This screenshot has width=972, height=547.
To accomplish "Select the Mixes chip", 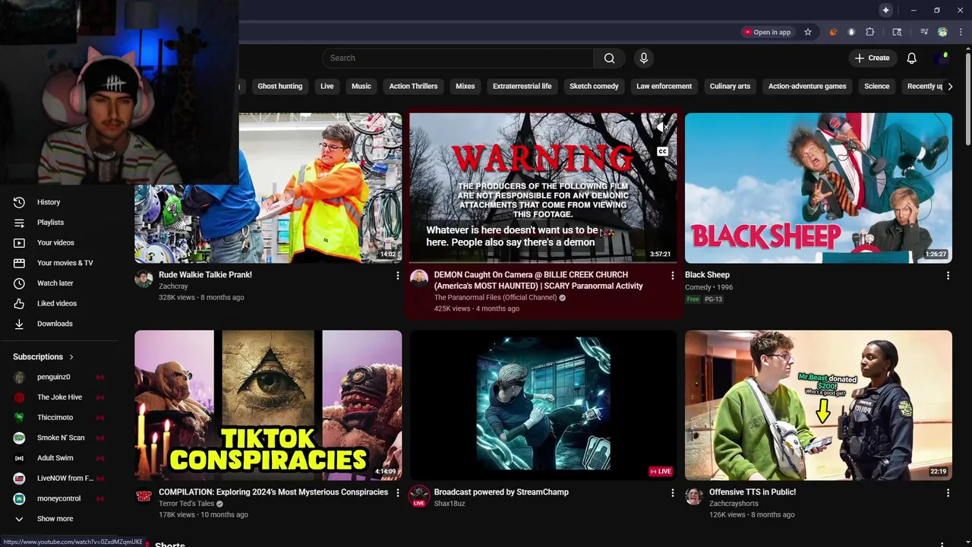I will (465, 87).
